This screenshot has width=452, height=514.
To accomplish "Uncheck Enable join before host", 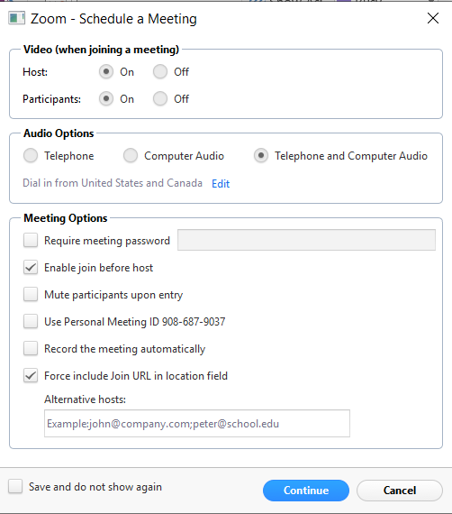I will tap(31, 267).
